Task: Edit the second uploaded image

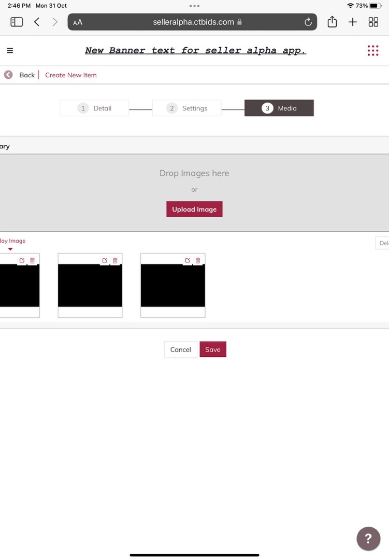Action: (x=105, y=260)
